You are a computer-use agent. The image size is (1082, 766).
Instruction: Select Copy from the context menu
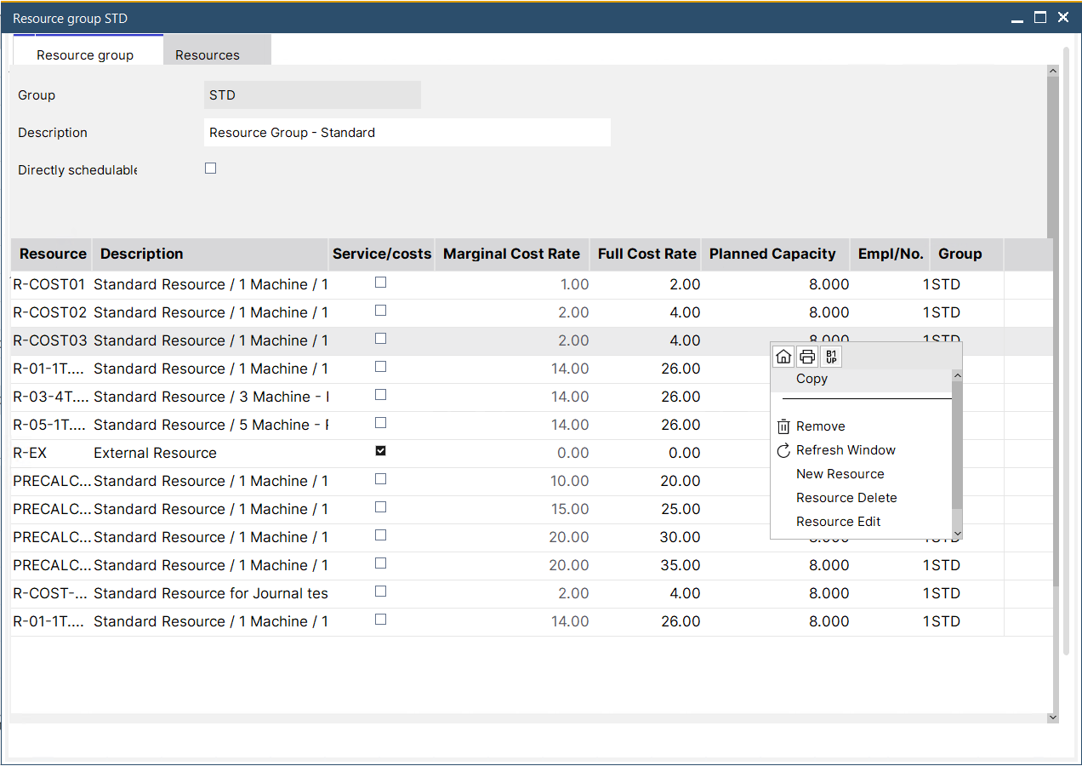[x=811, y=379]
